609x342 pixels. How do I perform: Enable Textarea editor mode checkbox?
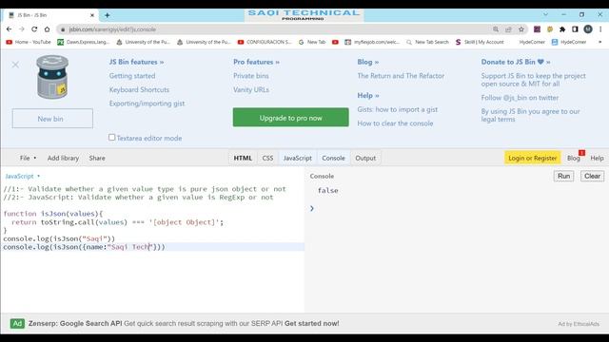112,137
